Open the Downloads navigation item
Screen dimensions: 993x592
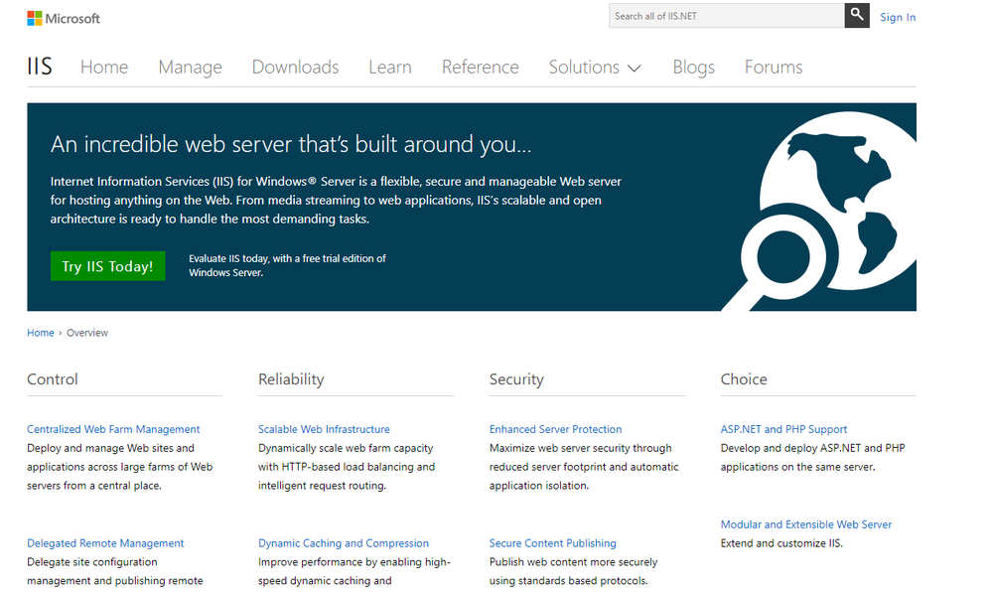pyautogui.click(x=295, y=68)
